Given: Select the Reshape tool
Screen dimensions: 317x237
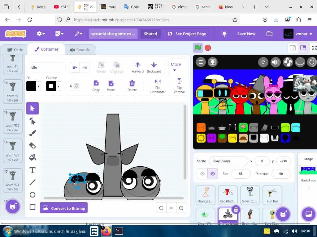Looking at the screenshot, I should tap(32, 121).
